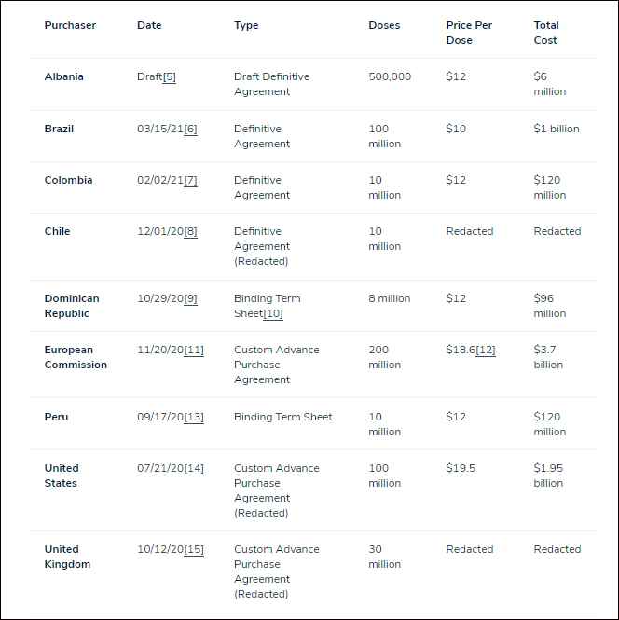This screenshot has width=619, height=620.
Task: Click the $1.95 billion total cost cell
Action: click(548, 475)
